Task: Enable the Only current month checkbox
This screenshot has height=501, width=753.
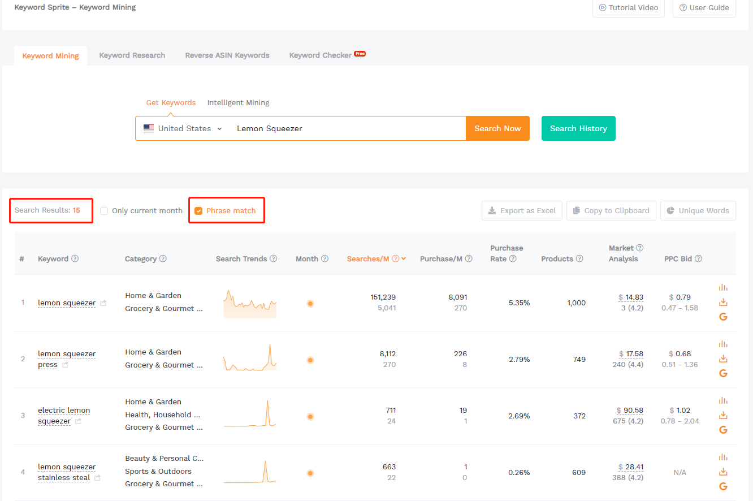Action: coord(104,211)
